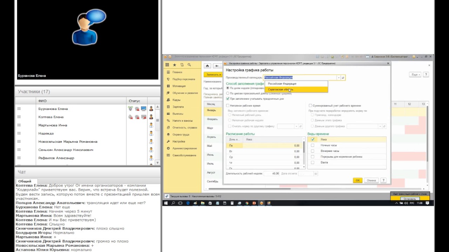Viewport: 449px width, 252px height.
Task: Click Windows Start button on taskbar
Action: click(166, 203)
